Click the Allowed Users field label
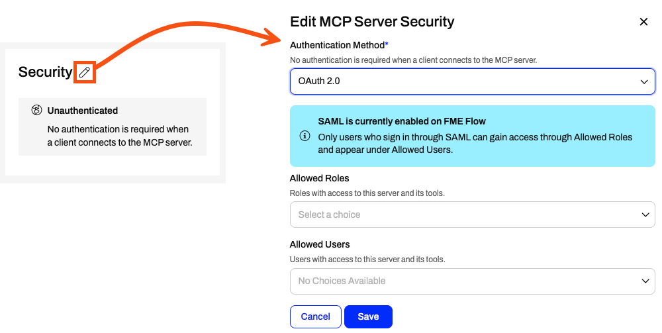This screenshot has height=333, width=662. (x=320, y=244)
